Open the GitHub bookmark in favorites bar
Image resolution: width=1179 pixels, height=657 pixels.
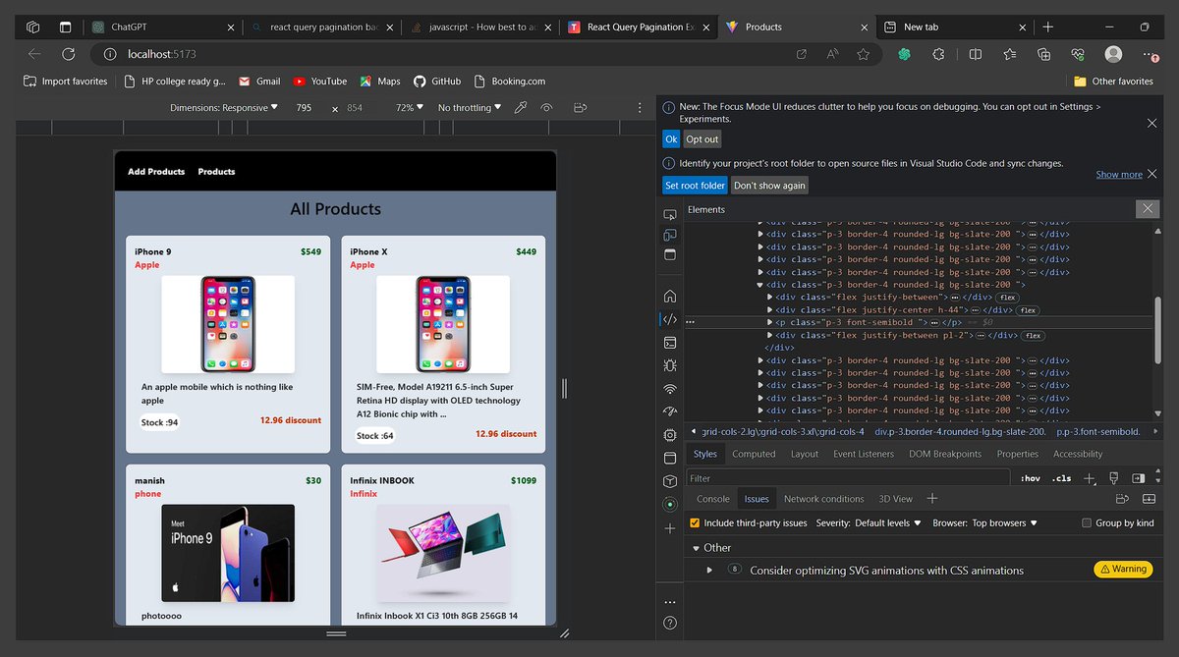pyautogui.click(x=436, y=82)
